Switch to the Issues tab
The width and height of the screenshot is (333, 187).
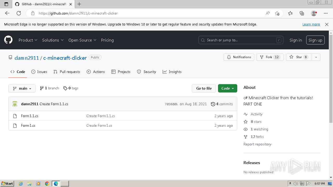[x=39, y=72]
